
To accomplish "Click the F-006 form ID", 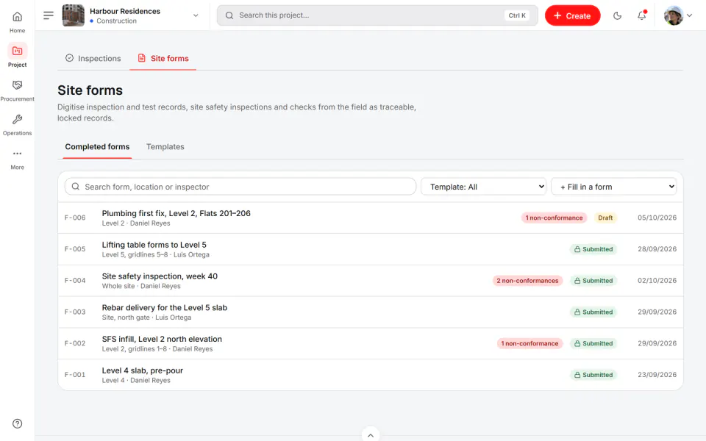I will (75, 218).
